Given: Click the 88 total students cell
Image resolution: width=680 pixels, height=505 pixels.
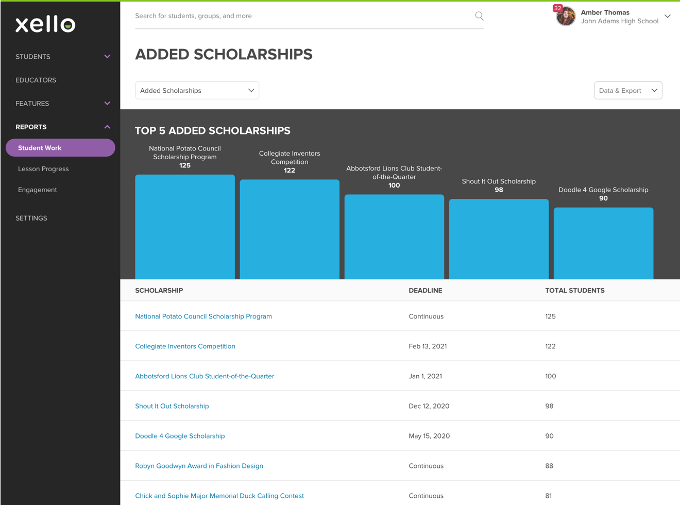Looking at the screenshot, I should click(x=549, y=466).
